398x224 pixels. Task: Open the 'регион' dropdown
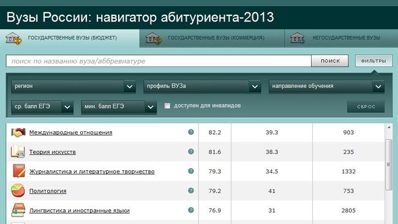pyautogui.click(x=73, y=86)
